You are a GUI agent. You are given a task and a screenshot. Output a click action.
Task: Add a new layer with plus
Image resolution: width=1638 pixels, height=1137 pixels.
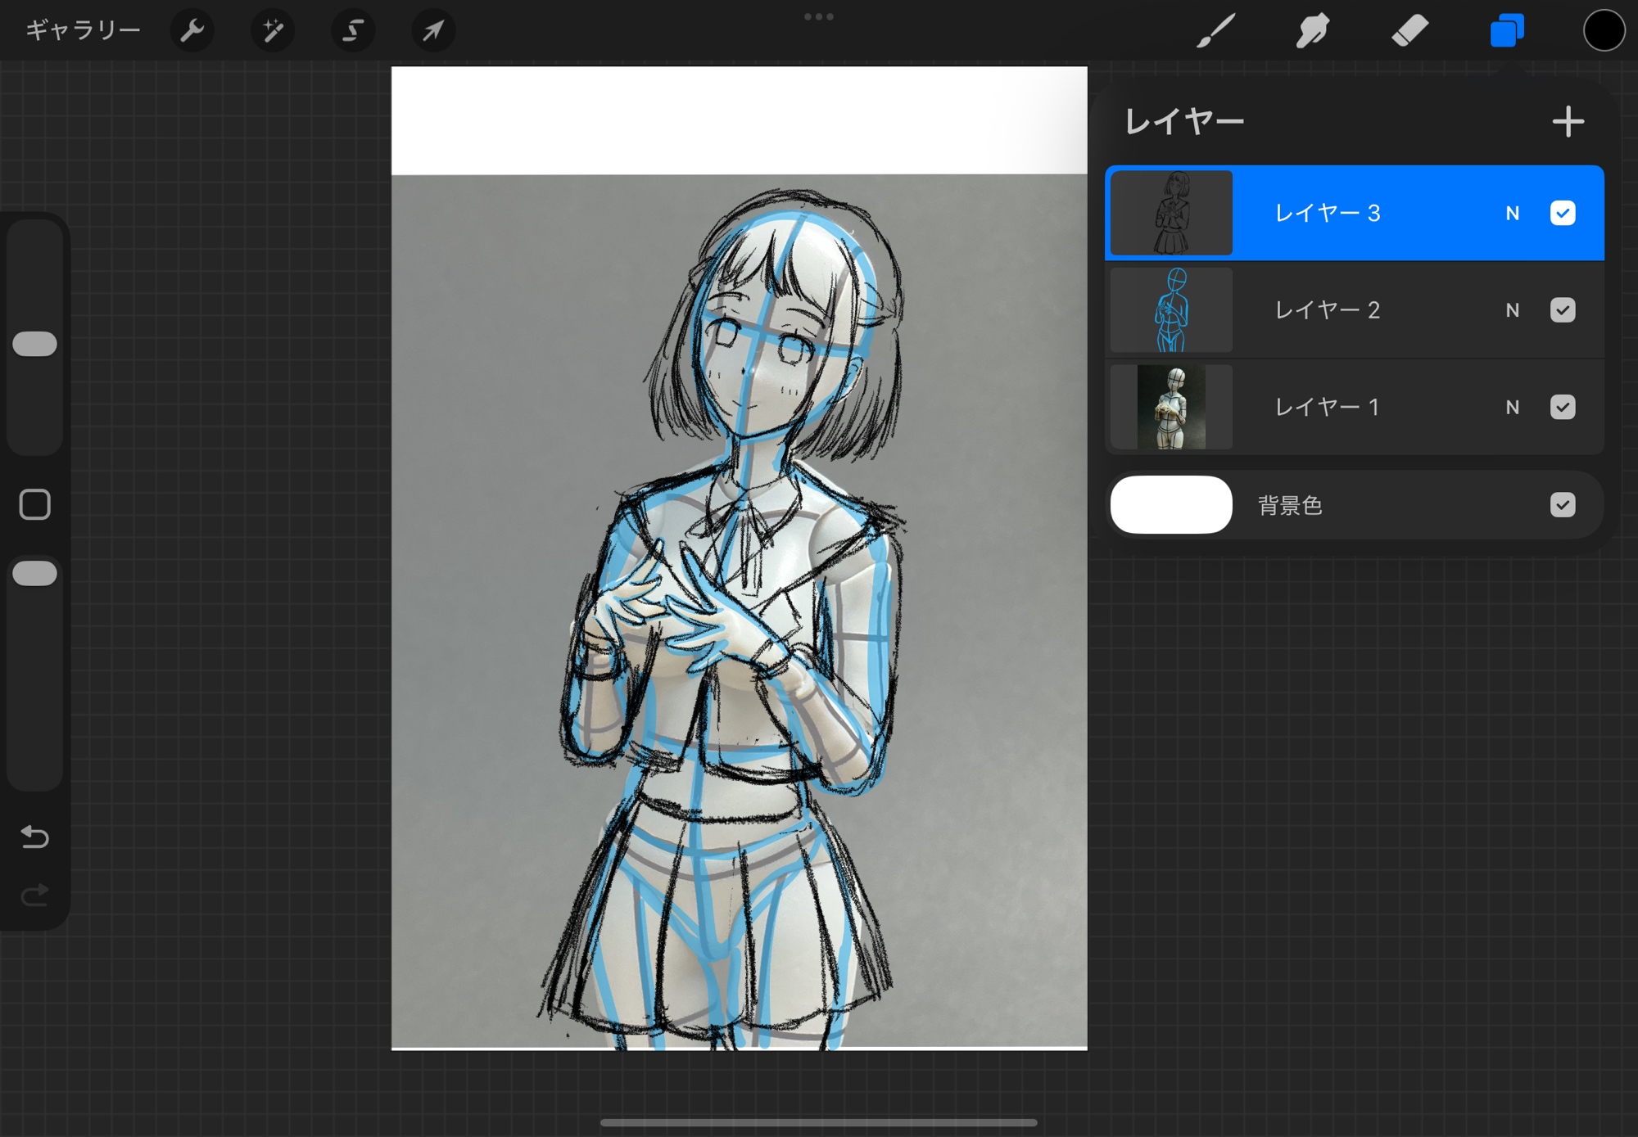coord(1568,122)
